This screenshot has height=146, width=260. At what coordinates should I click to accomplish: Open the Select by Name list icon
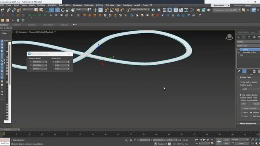[41, 10]
